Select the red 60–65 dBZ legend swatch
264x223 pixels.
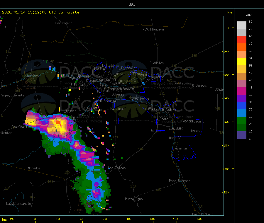coord(242,40)
